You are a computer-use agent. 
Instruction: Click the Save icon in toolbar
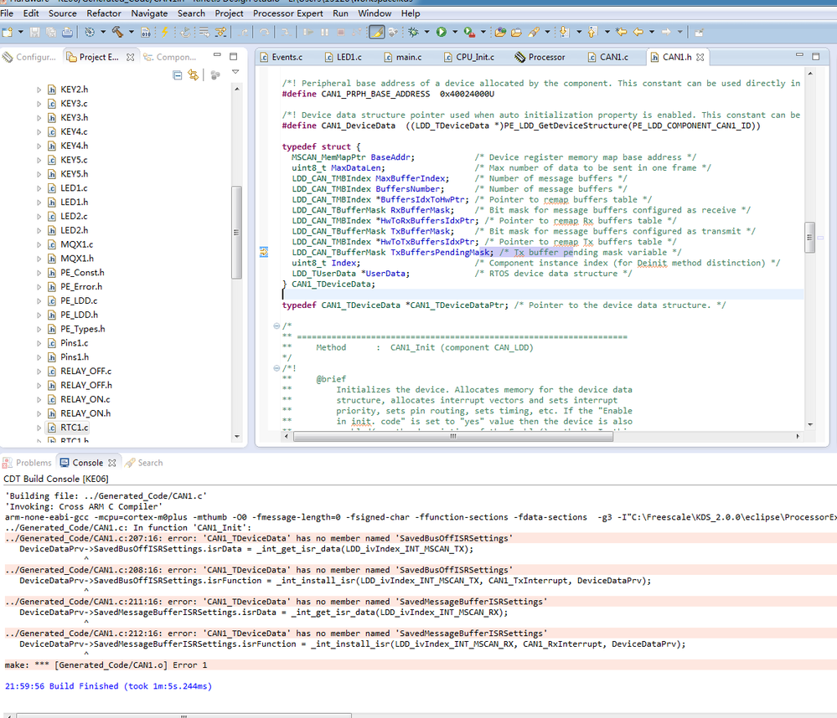point(34,32)
